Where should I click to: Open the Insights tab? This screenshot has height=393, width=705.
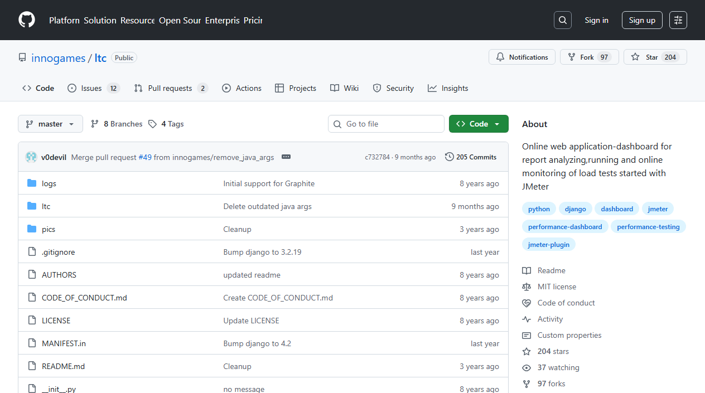pos(448,88)
